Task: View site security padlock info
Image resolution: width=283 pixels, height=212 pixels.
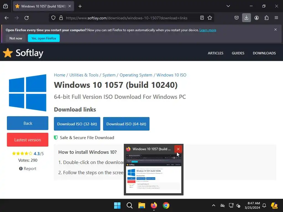Action: pyautogui.click(x=61, y=18)
